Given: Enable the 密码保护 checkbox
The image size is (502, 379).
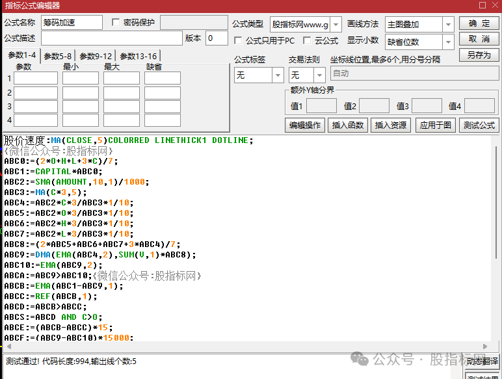Looking at the screenshot, I should (116, 22).
